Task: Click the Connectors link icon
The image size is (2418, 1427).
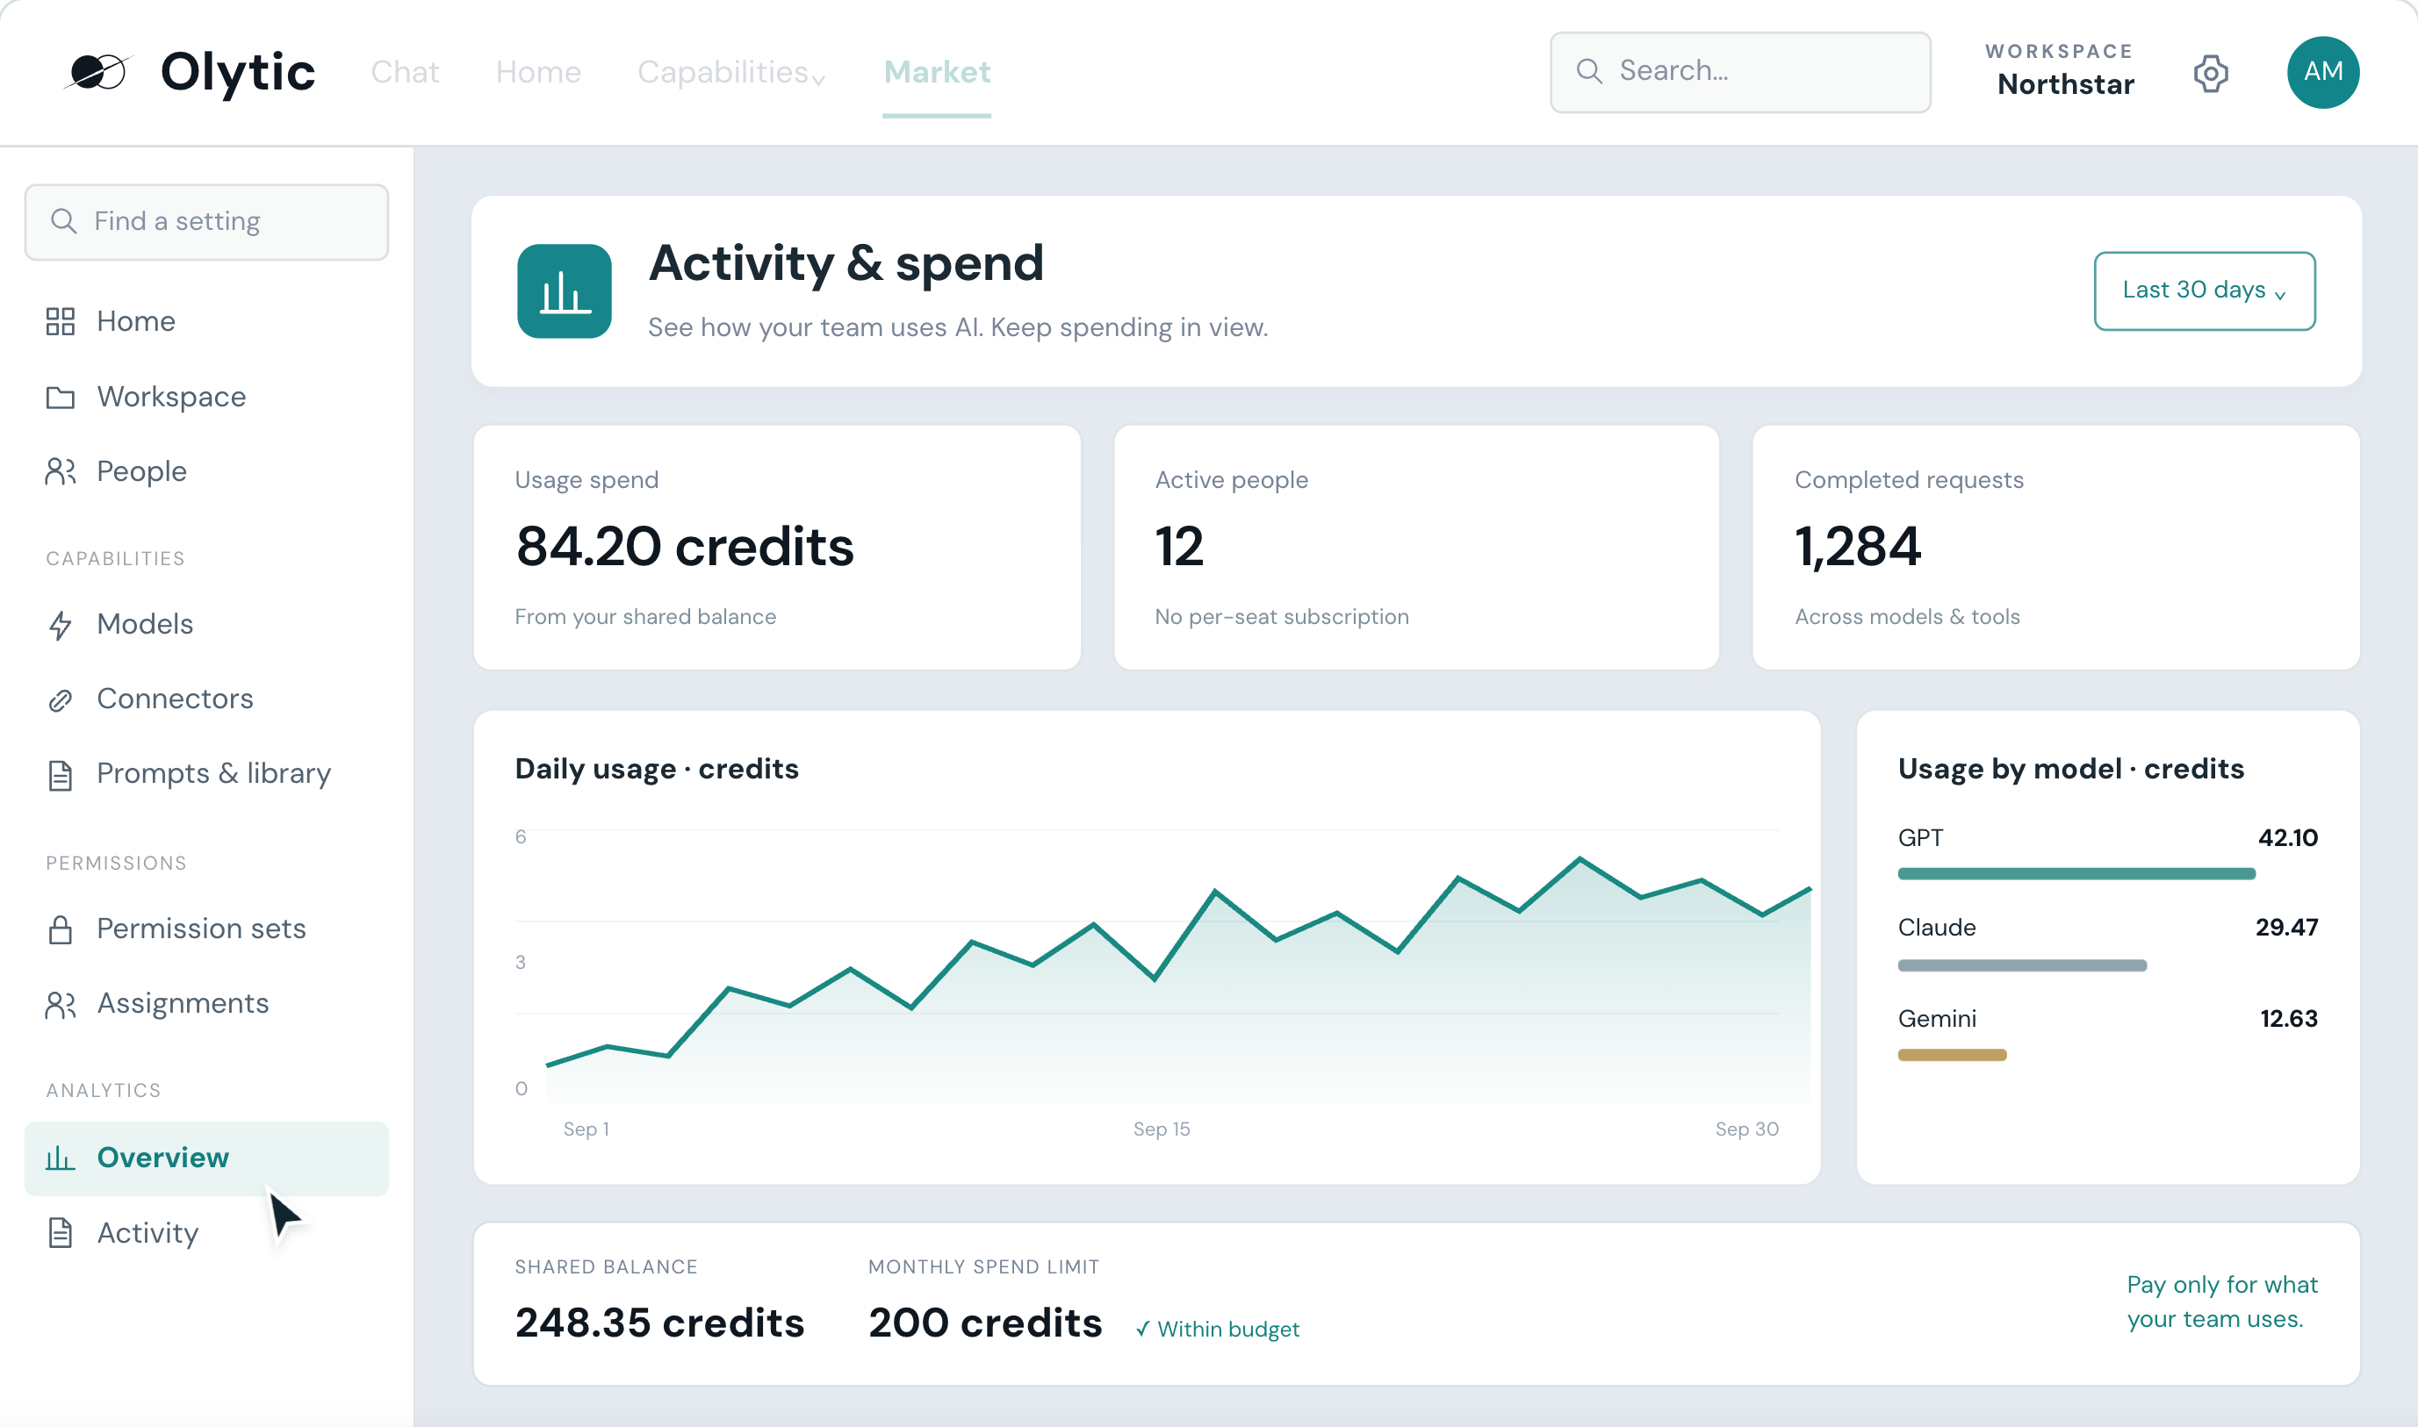Action: [x=61, y=700]
